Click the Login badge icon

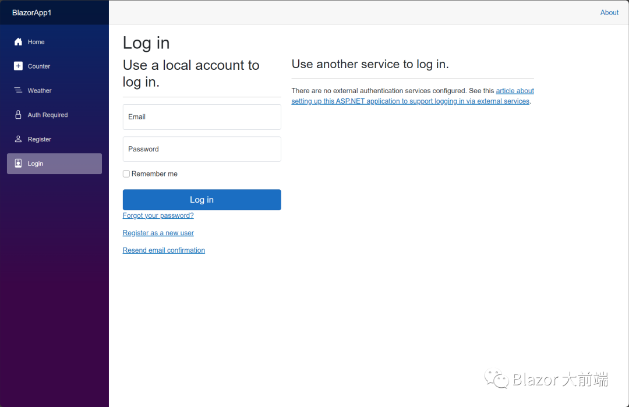(x=18, y=164)
